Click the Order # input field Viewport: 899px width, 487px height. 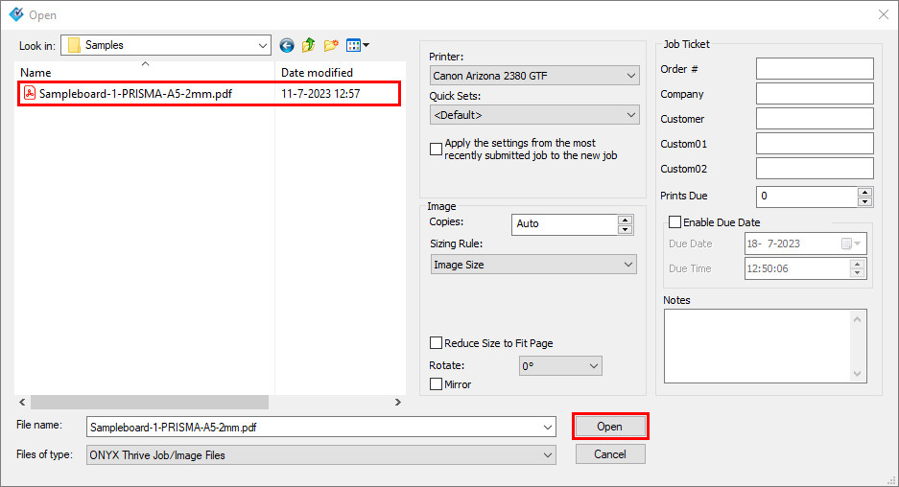815,69
